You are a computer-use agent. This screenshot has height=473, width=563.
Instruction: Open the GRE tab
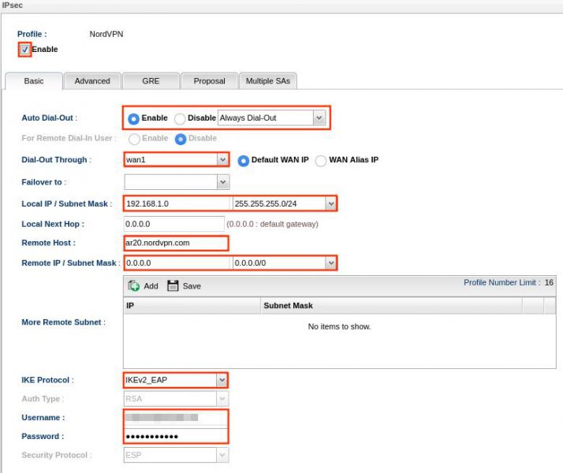pos(151,81)
